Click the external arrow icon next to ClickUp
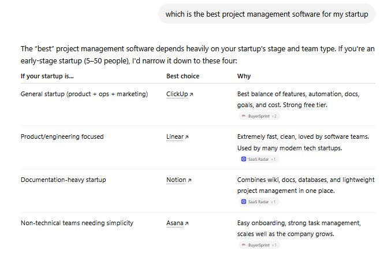391x262 pixels. [x=191, y=94]
